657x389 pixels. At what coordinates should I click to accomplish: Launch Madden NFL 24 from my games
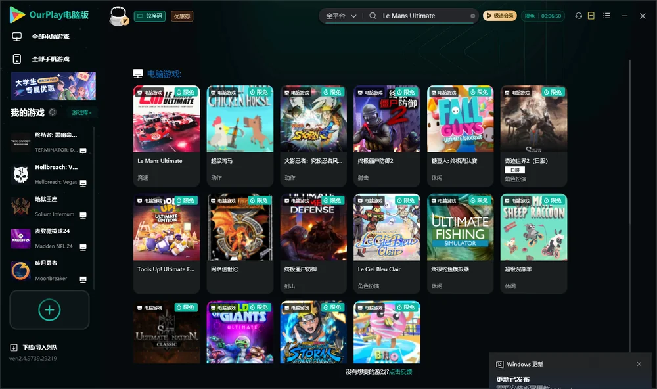[x=49, y=239]
